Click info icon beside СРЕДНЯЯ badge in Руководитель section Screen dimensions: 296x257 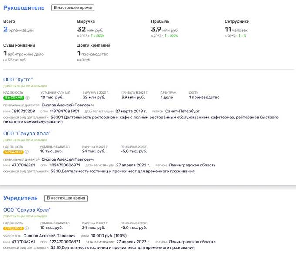coord(27,152)
